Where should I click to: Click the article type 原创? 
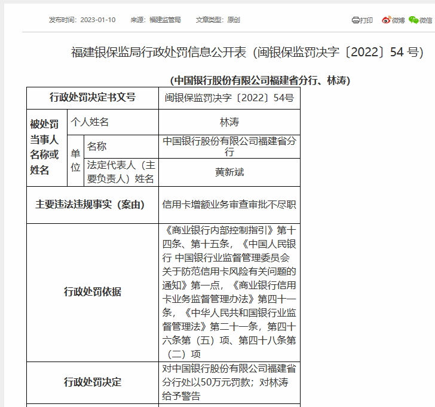[x=234, y=20]
